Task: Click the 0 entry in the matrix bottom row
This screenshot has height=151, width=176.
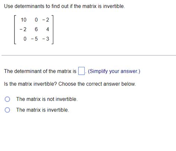Action: [x=25, y=39]
